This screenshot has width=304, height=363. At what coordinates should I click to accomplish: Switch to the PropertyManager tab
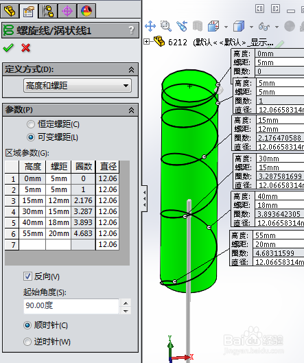[x=28, y=11]
